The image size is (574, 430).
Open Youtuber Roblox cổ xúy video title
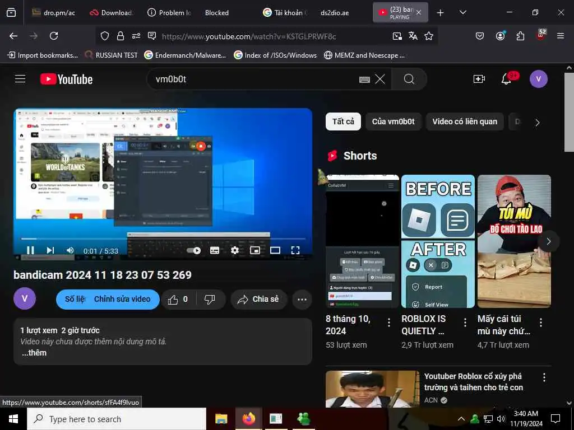click(474, 382)
